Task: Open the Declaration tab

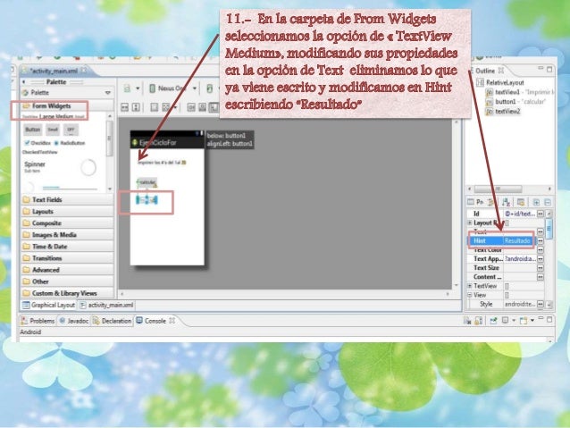Action: point(112,321)
